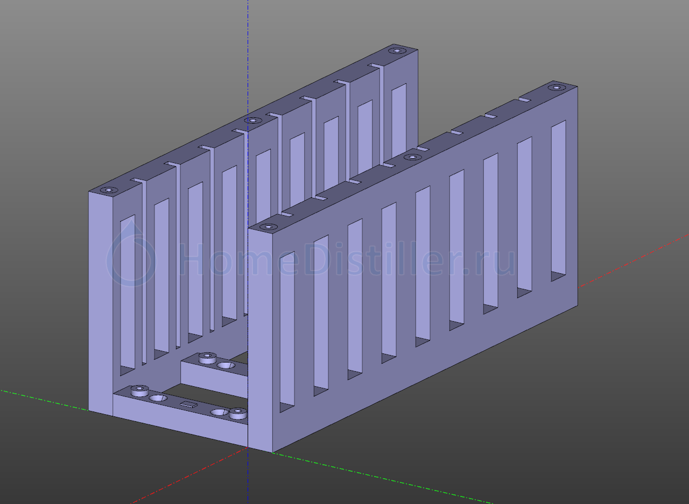Click the rectangular cutout in the front bottom bar
The image size is (689, 504).
188,404
